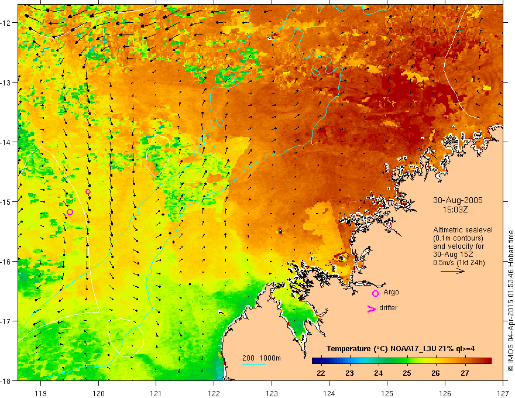Click the latitude axis label -16

[6, 262]
